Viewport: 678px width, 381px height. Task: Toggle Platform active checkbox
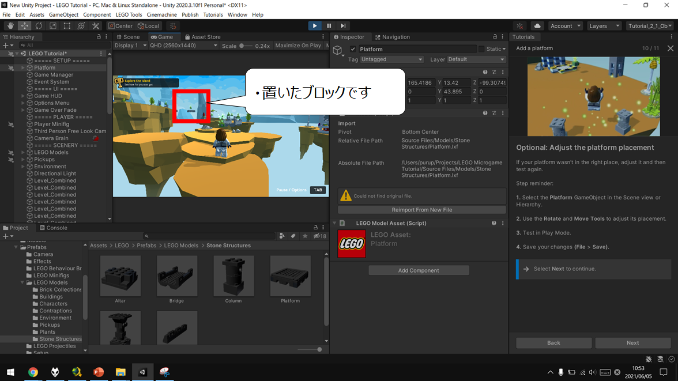tap(353, 50)
